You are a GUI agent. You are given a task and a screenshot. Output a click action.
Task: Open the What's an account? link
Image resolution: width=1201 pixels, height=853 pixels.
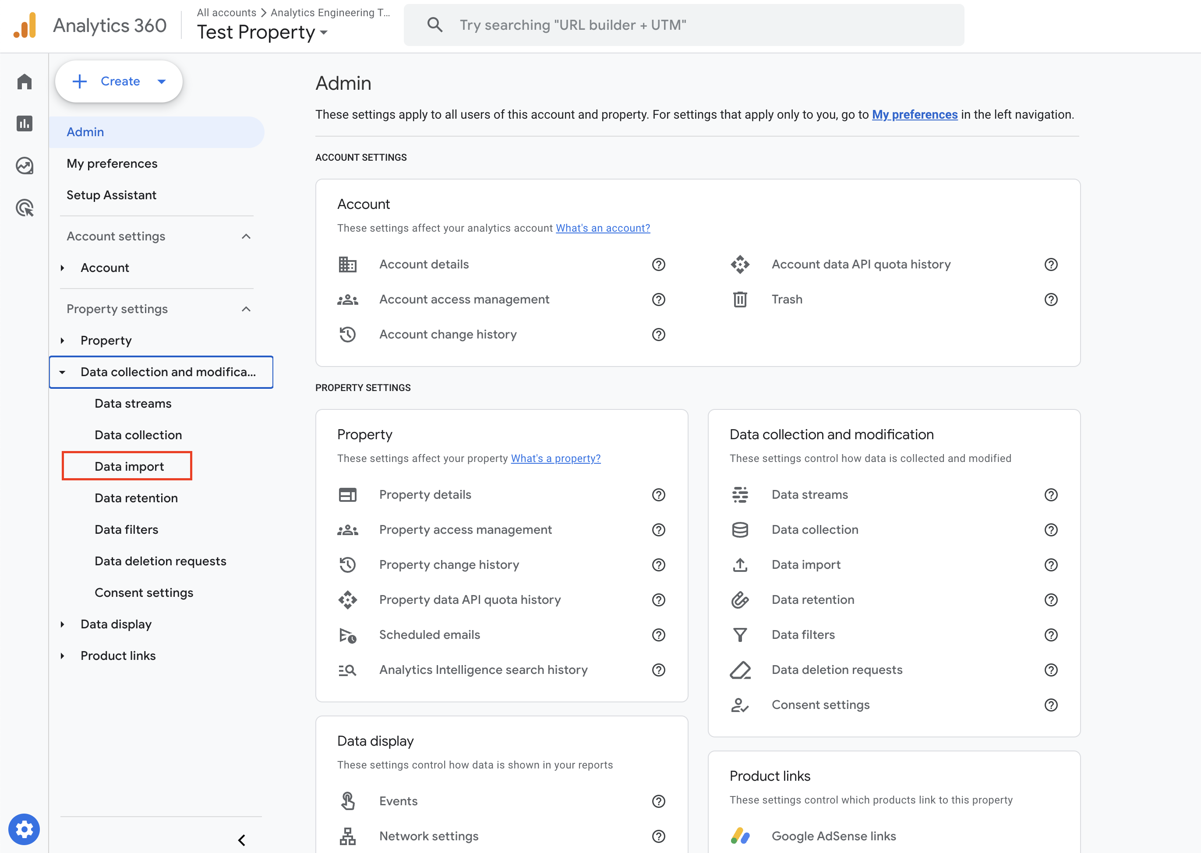[x=603, y=228]
